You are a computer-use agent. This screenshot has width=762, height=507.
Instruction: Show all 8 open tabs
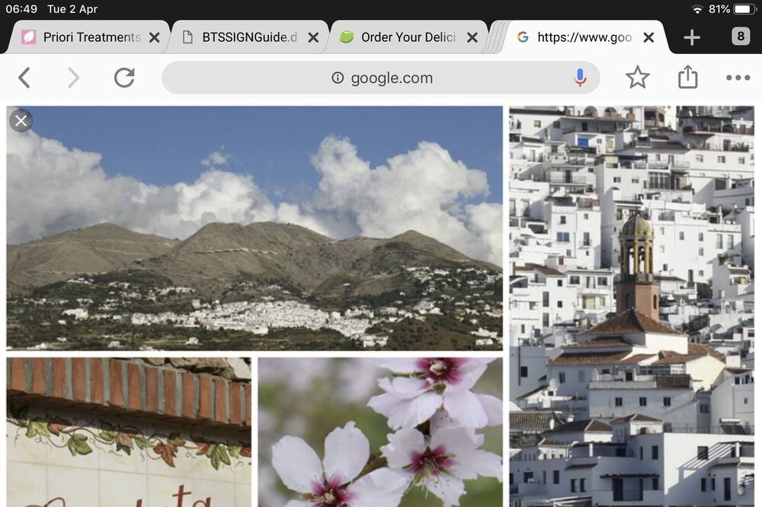[741, 37]
